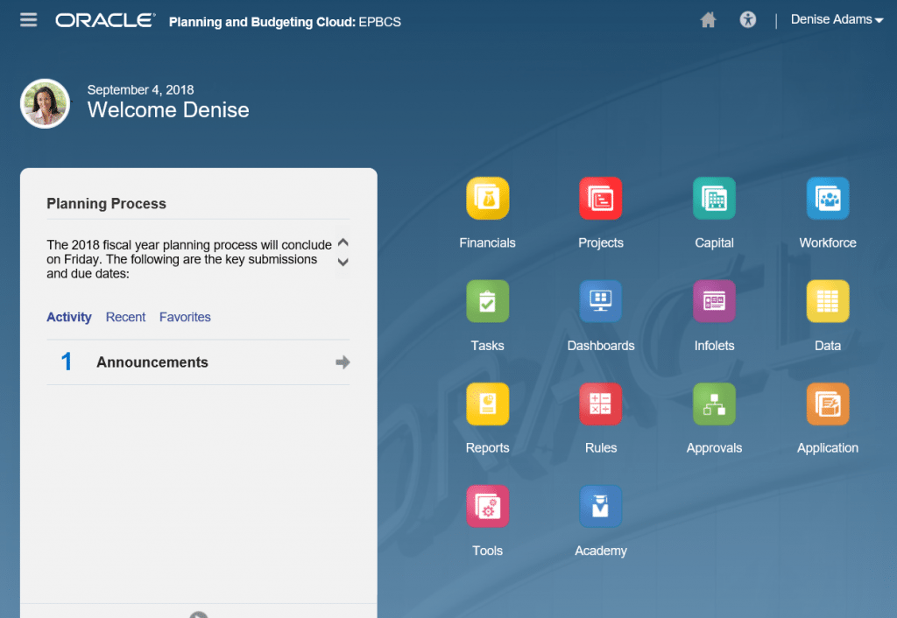This screenshot has width=897, height=618.
Task: Open the Application cluster
Action: (x=828, y=404)
